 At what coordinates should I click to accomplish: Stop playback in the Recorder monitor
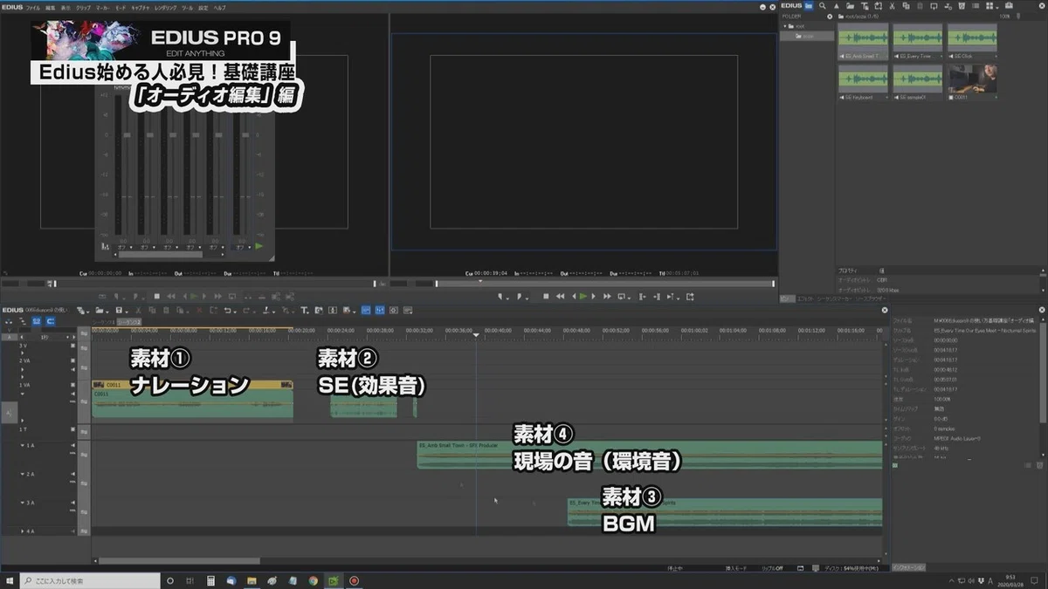tap(546, 297)
